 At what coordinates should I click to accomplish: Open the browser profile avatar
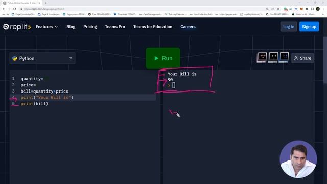[x=318, y=9]
